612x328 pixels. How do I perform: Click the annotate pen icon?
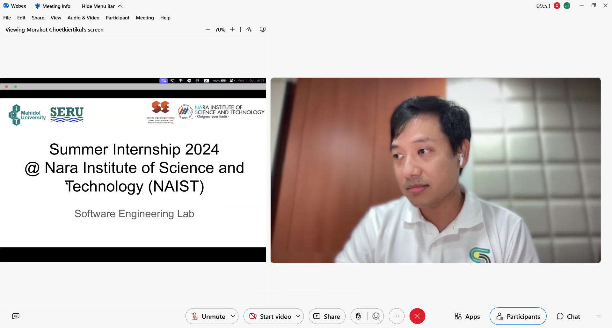point(249,29)
